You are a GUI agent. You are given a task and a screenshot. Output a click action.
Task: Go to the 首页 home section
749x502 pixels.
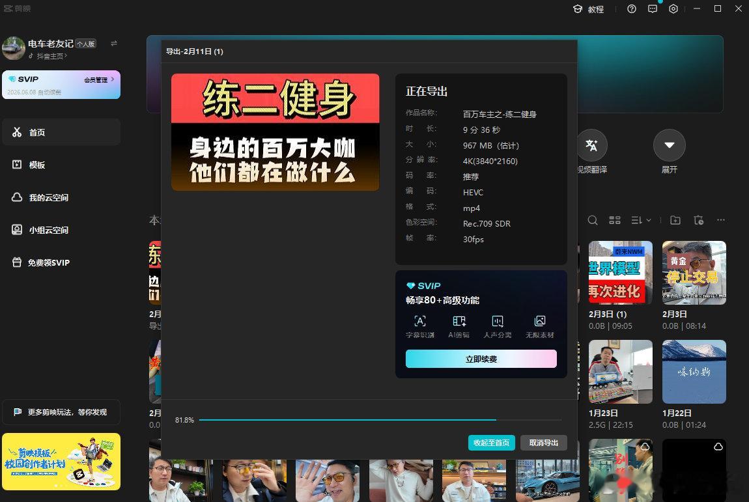36,132
